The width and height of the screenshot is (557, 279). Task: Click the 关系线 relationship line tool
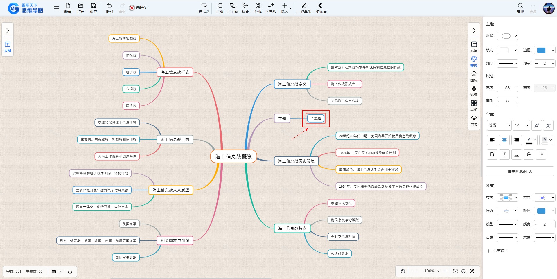pos(271,8)
